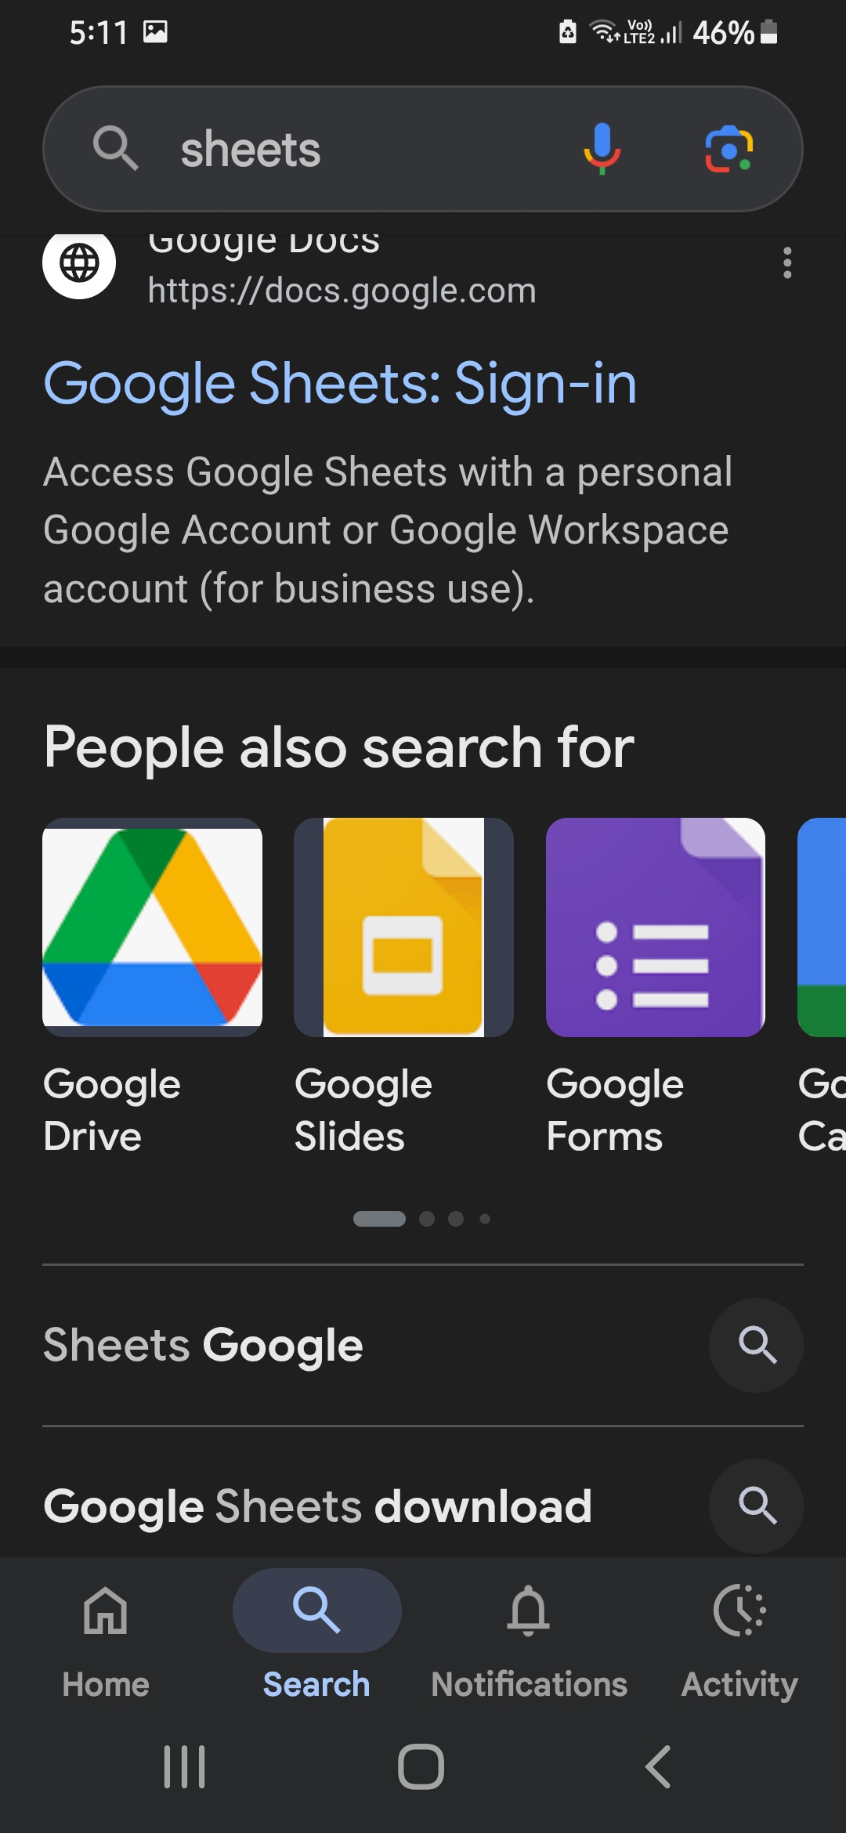Tap the search icon beside Sheets Google
Viewport: 846px width, 1833px height.
pyautogui.click(x=757, y=1345)
